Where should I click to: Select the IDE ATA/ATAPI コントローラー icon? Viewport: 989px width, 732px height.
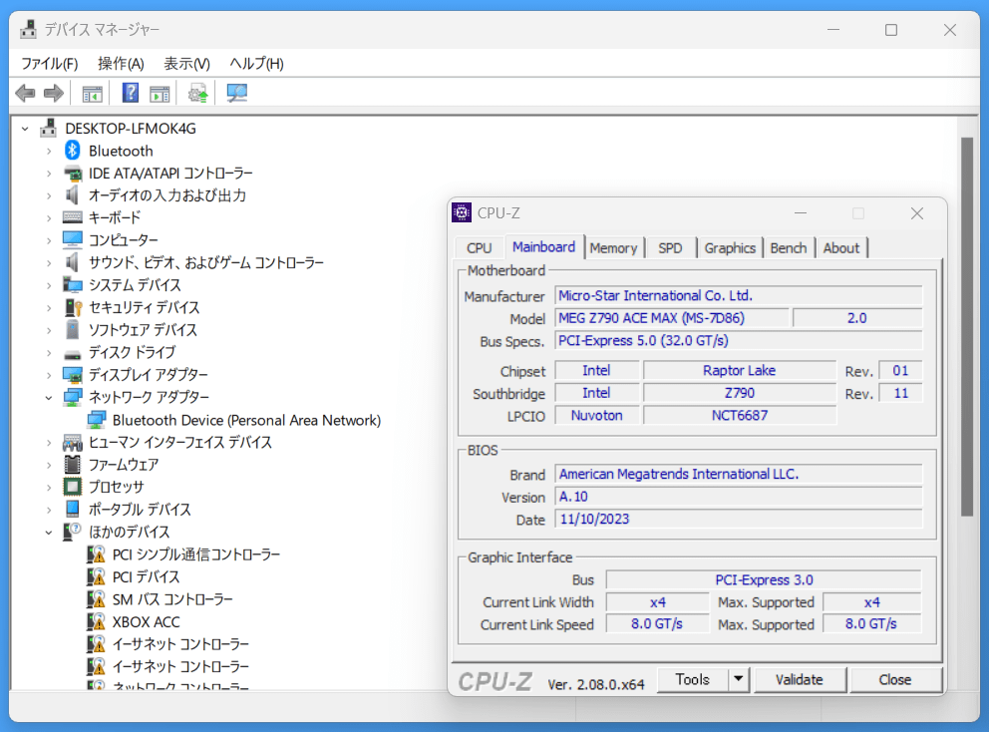[73, 173]
